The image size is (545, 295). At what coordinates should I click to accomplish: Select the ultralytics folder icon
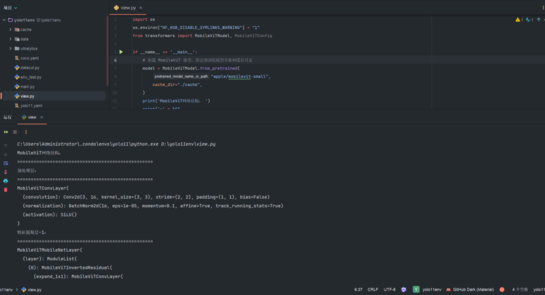(x=16, y=49)
